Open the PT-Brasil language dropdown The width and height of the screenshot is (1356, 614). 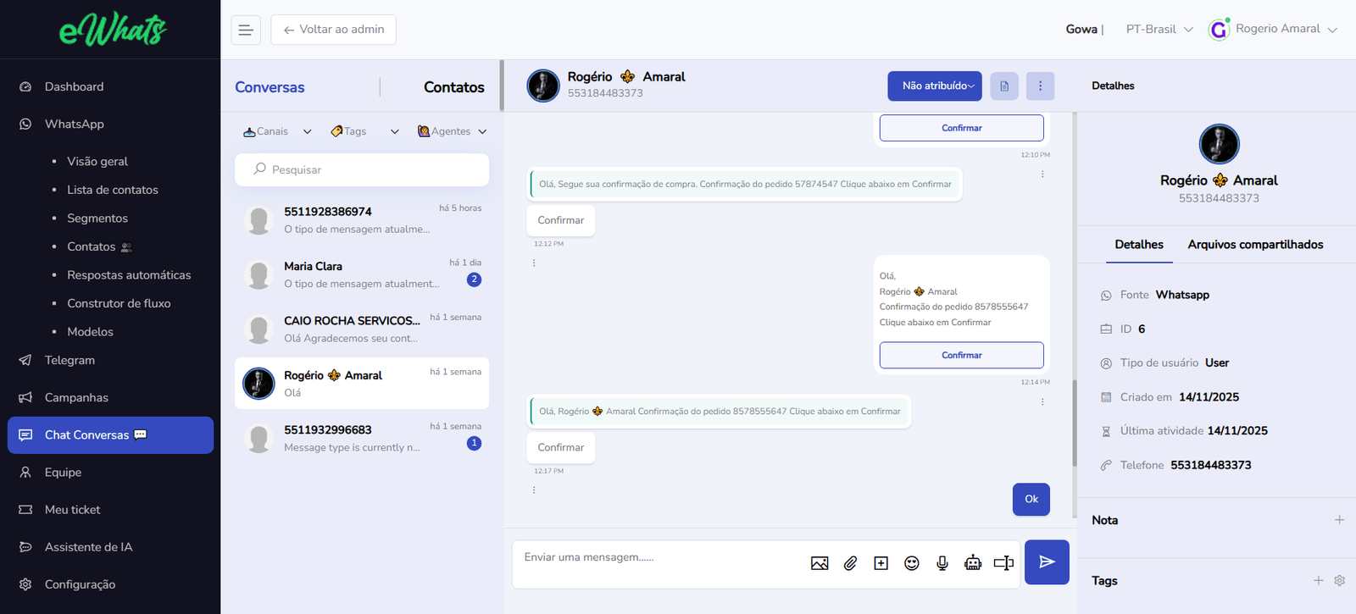coord(1159,30)
